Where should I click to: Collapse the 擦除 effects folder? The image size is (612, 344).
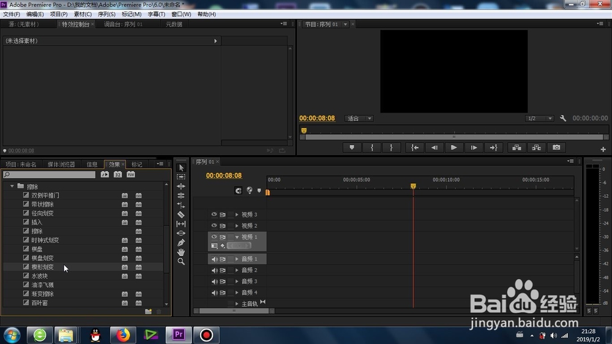pyautogui.click(x=12, y=186)
